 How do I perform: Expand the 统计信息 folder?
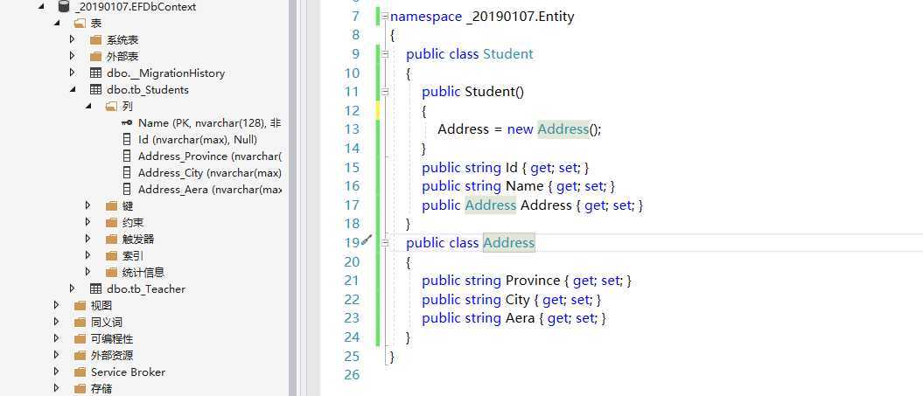point(88,271)
